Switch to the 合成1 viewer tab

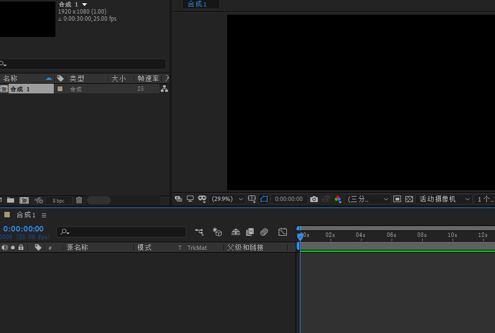197,4
